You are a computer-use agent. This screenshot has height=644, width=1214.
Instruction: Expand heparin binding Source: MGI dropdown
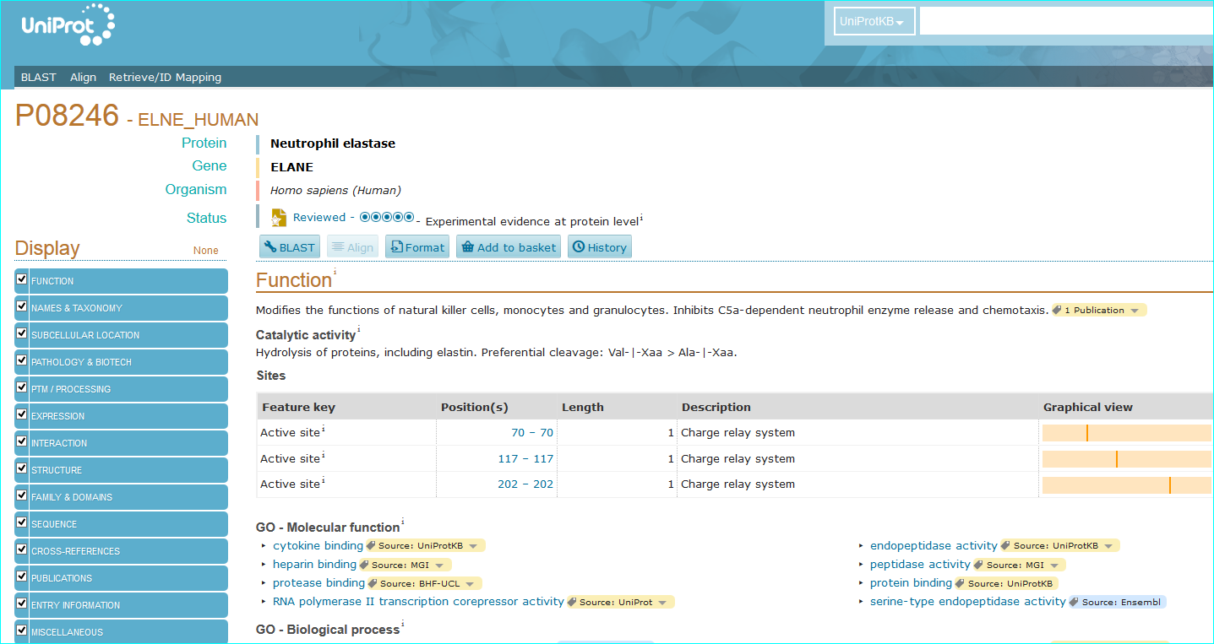pos(440,565)
